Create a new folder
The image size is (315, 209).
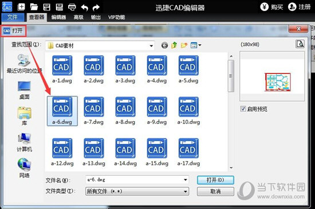click(x=184, y=45)
